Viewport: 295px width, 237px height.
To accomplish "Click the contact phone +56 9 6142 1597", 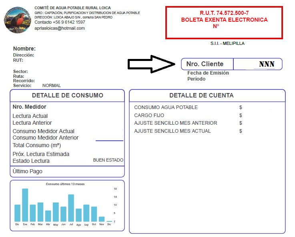I will [x=60, y=22].
